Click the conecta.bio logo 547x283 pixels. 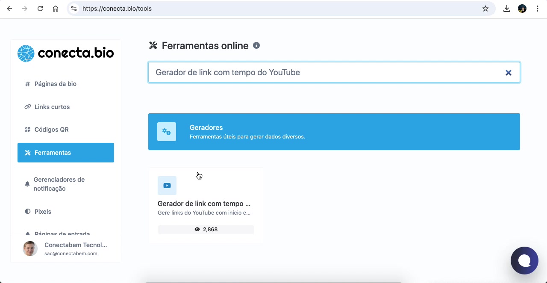65,53
